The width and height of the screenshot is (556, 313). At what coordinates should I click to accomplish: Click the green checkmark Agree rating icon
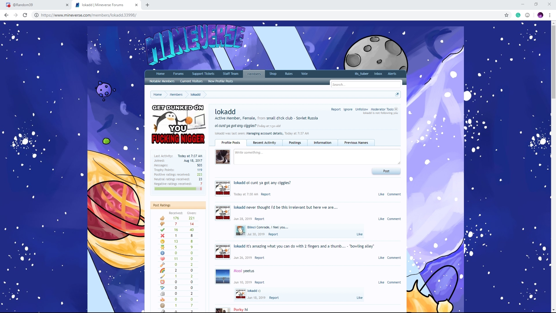pos(162,230)
